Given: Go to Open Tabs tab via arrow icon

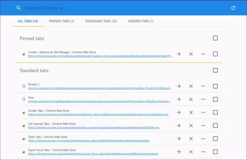Looking at the screenshot, I should click(179, 139).
